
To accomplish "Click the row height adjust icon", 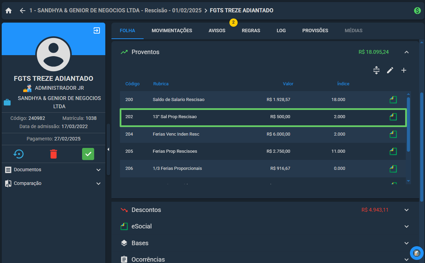I will 376,70.
